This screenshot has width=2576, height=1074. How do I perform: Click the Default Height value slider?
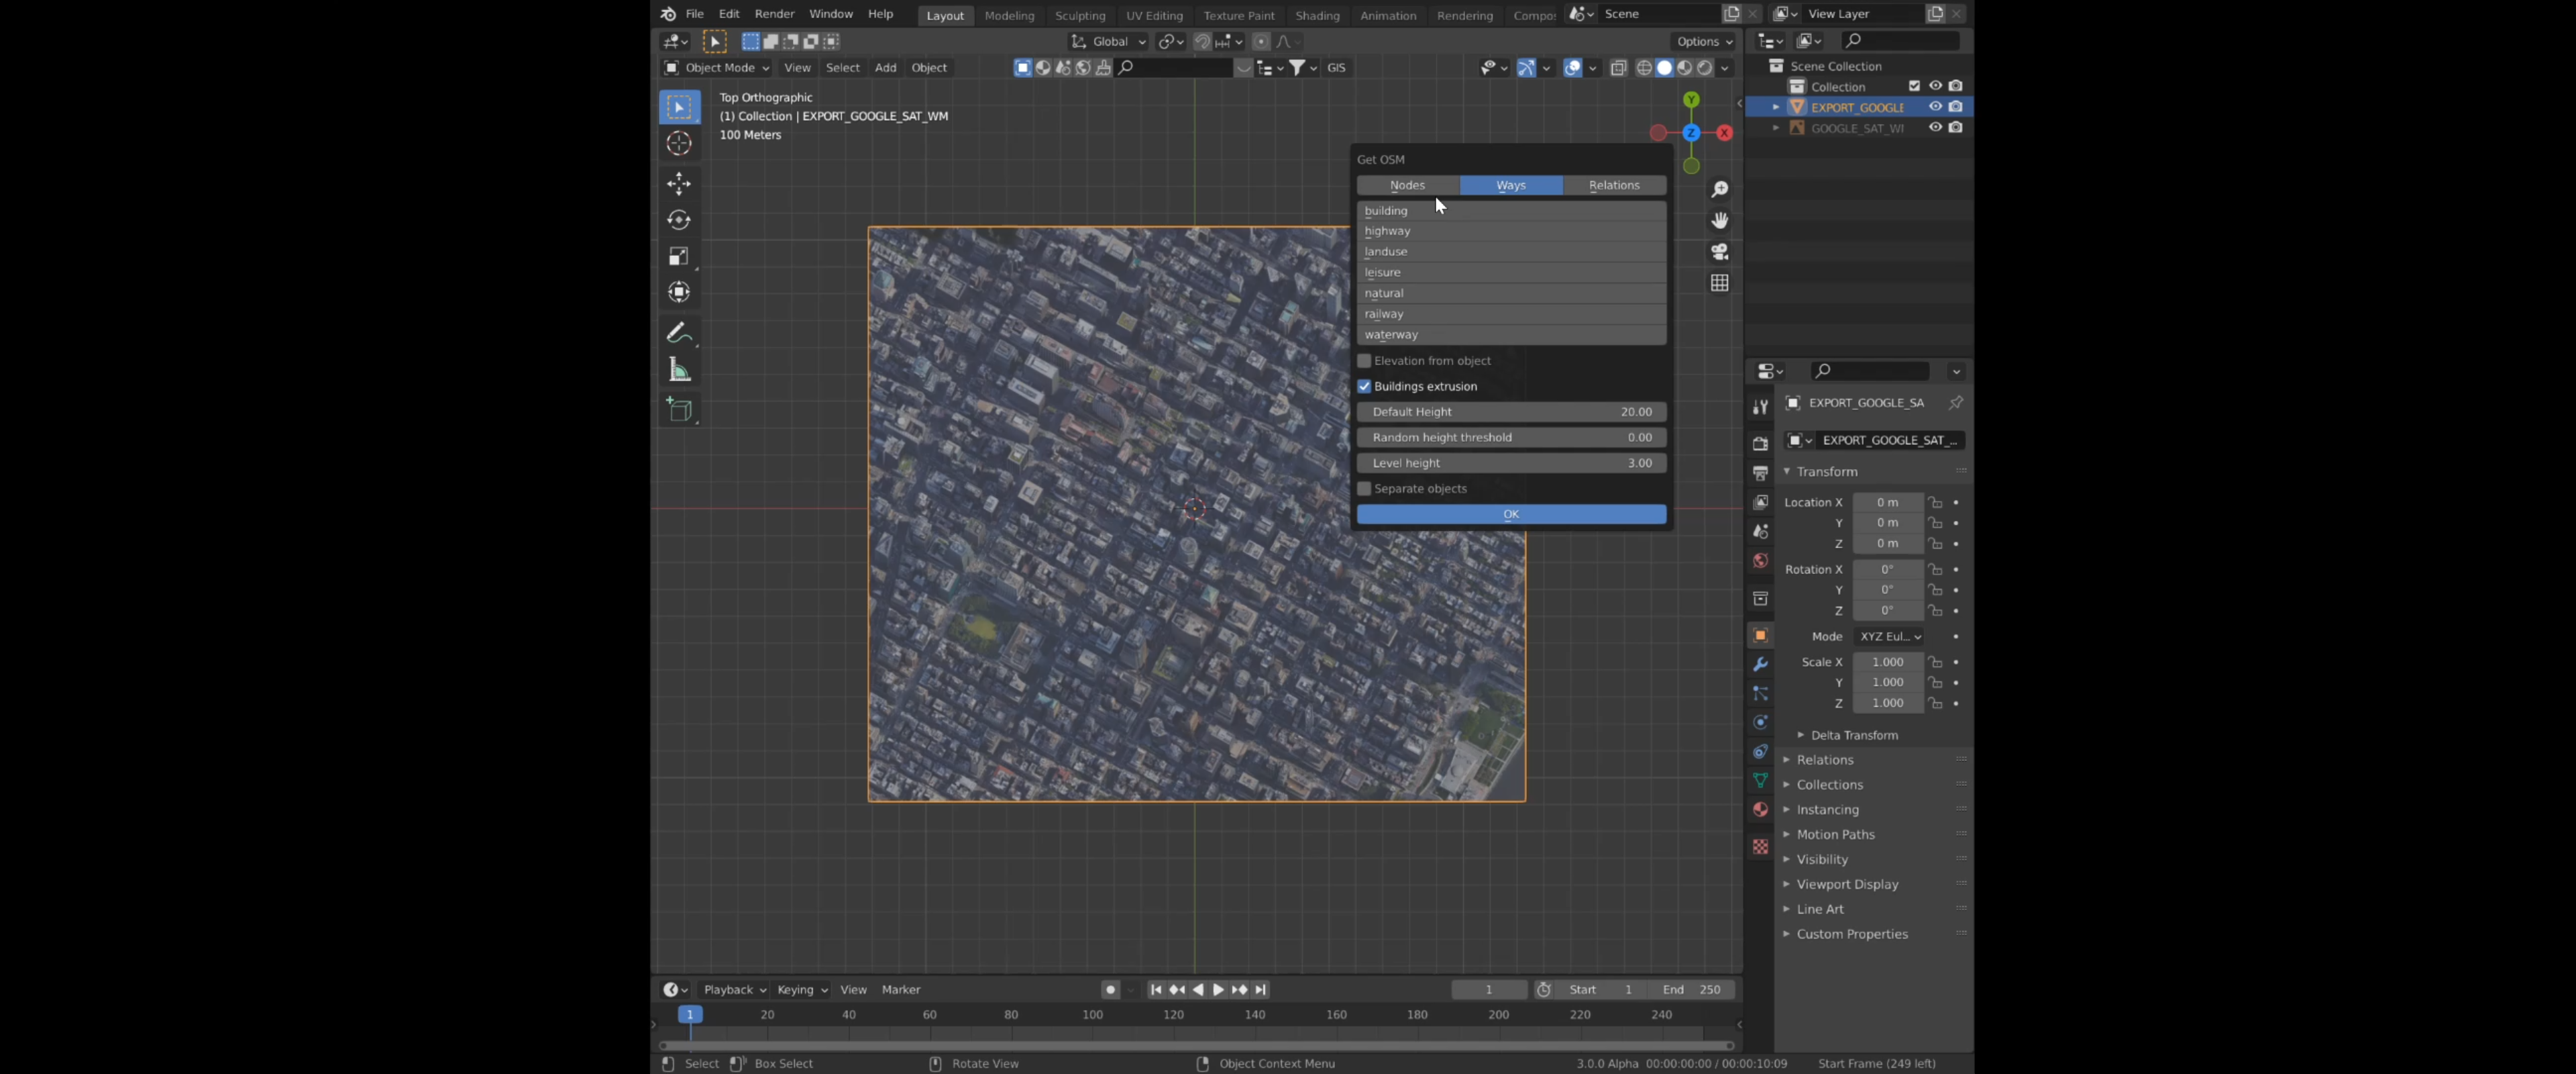1510,411
